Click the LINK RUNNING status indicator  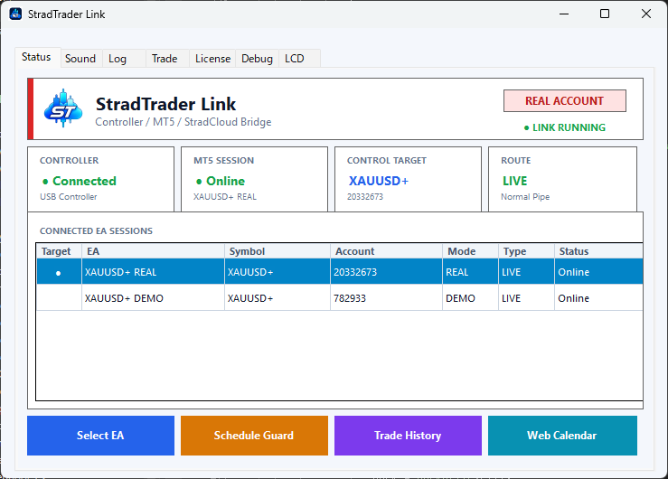pos(564,127)
